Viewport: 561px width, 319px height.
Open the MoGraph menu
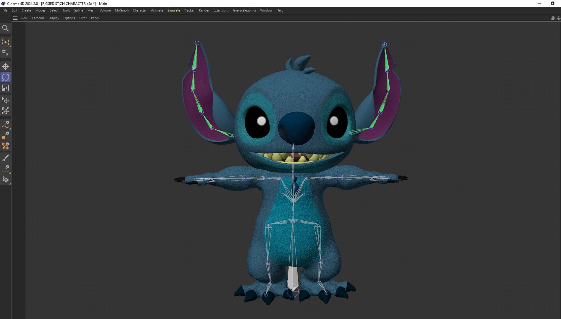(x=122, y=10)
